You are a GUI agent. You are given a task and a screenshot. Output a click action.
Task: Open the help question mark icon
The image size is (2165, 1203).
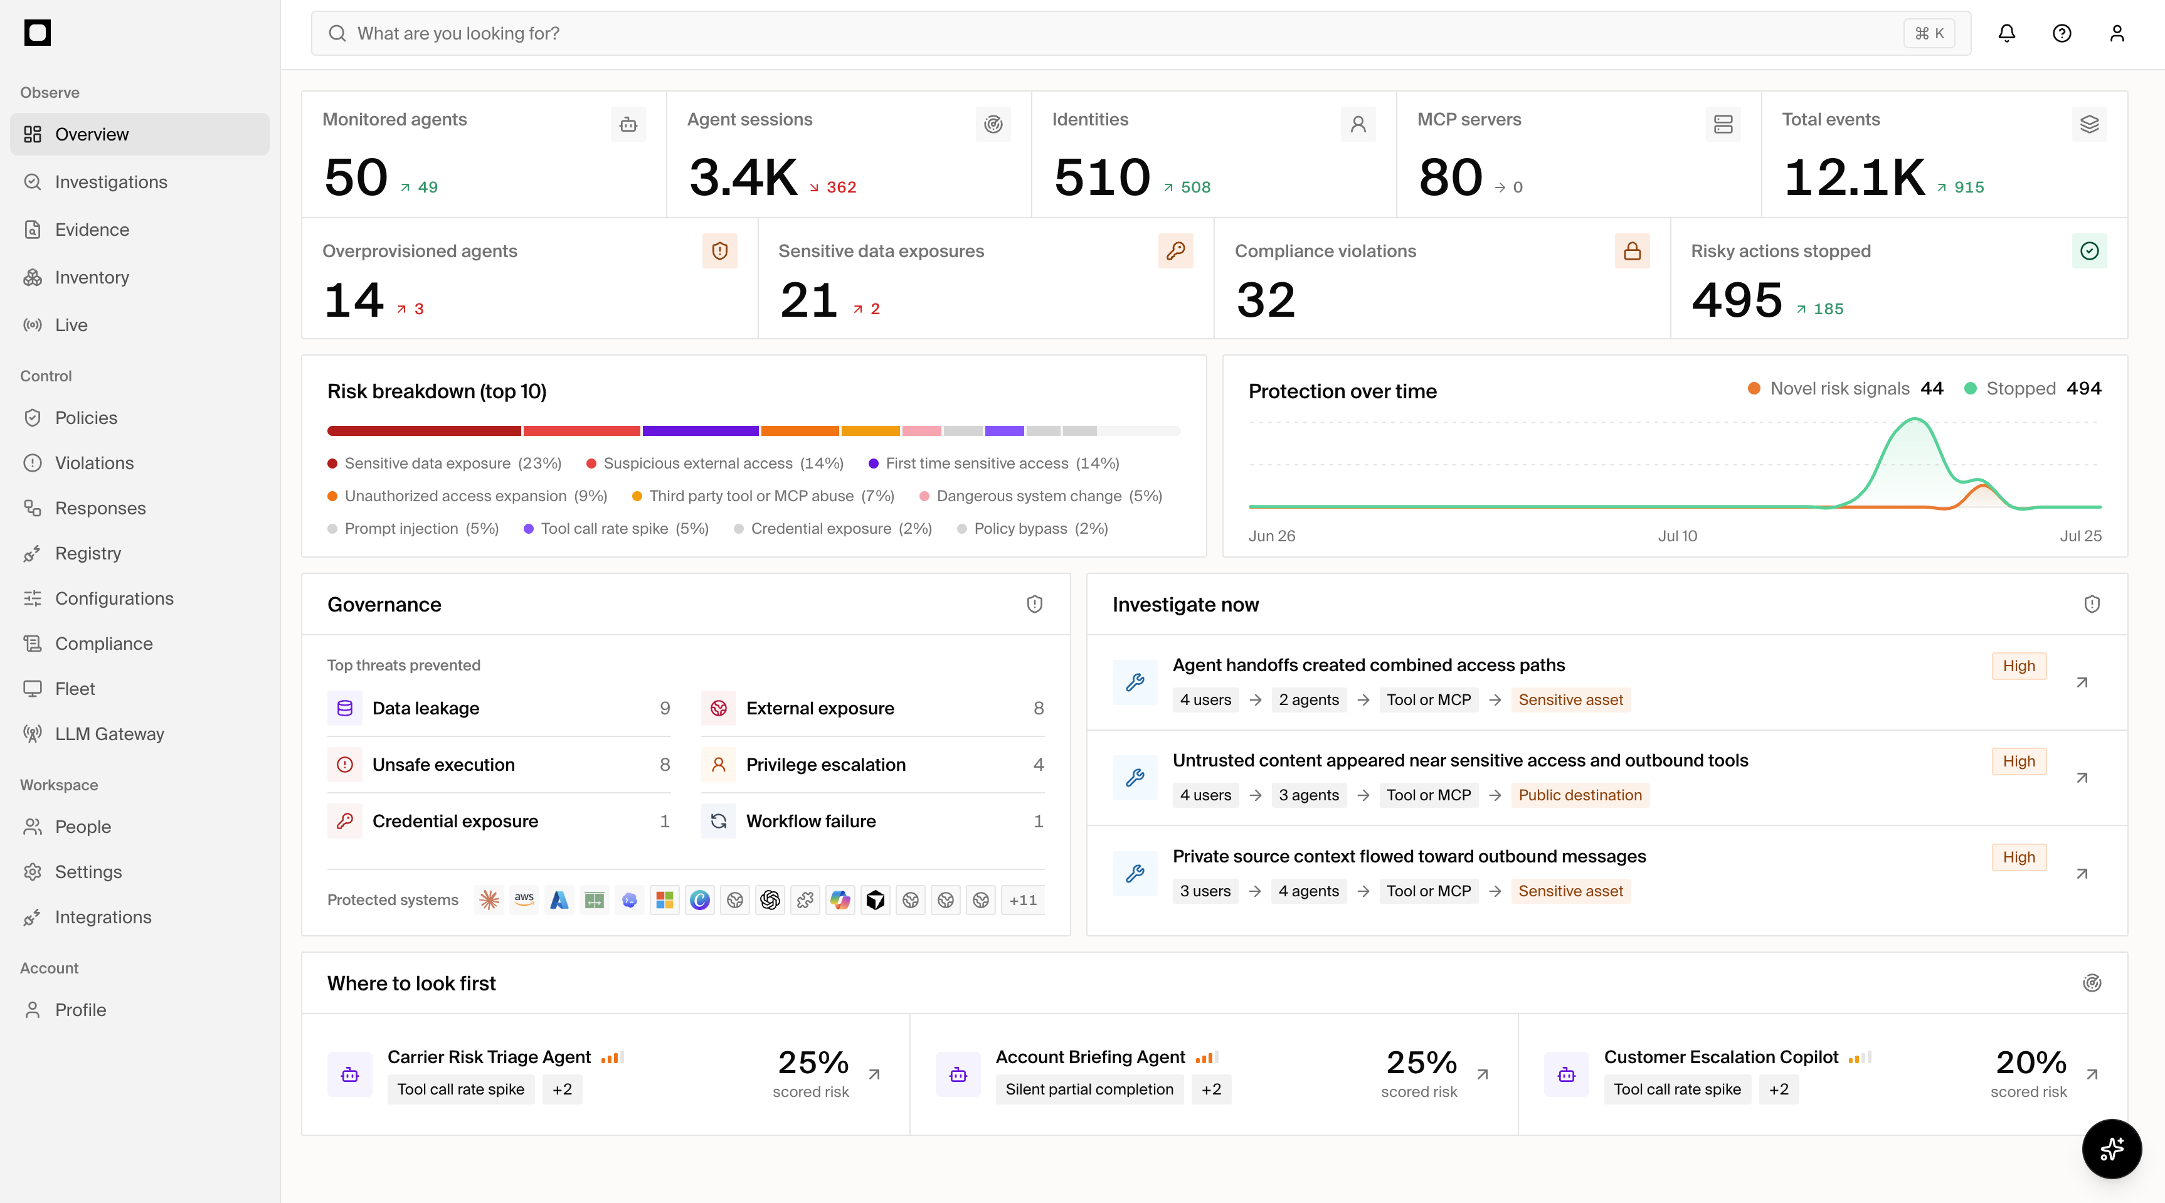coord(2062,34)
